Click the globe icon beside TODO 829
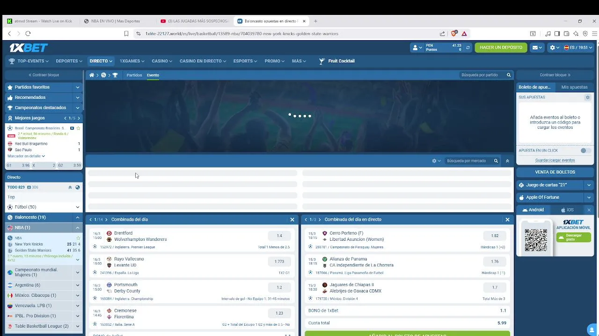Screen dimensions: 599x336 [x=78, y=187]
